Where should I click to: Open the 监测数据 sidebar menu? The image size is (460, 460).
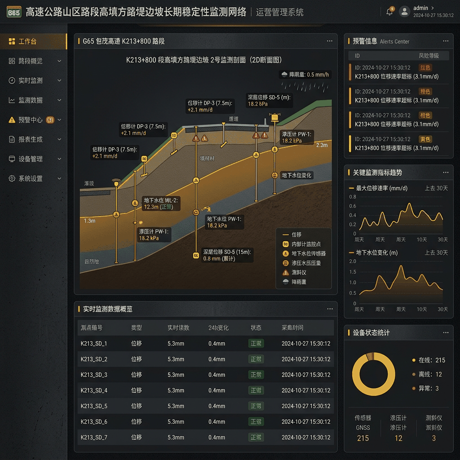[33, 100]
